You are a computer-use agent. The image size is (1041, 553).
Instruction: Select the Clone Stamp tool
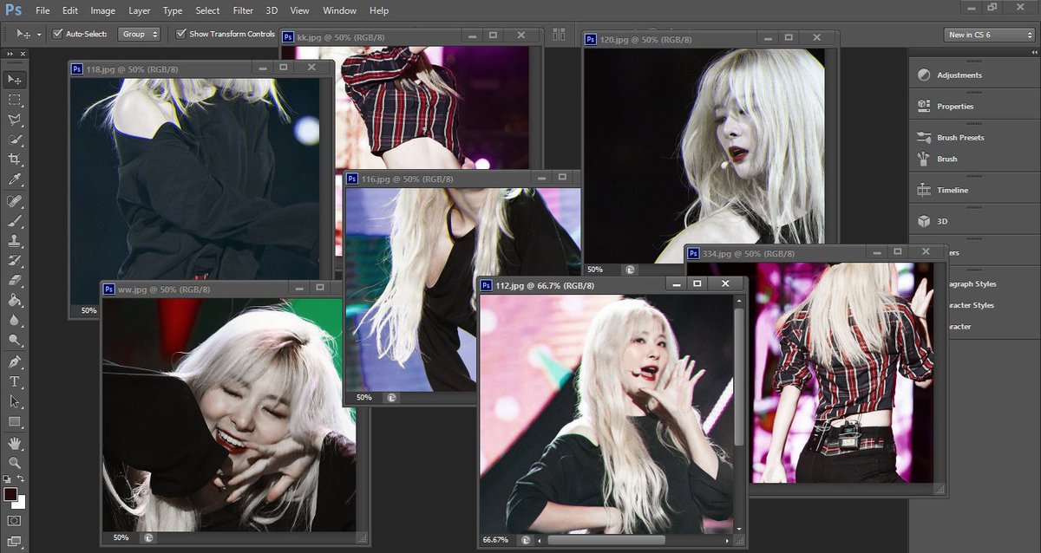[15, 241]
